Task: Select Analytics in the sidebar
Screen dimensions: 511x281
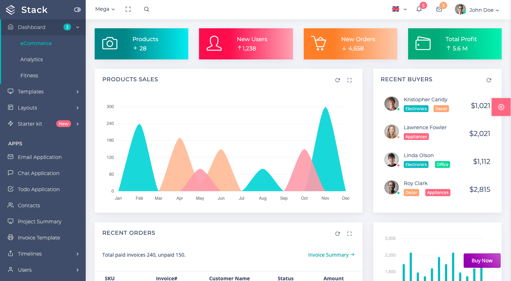Action: tap(32, 59)
